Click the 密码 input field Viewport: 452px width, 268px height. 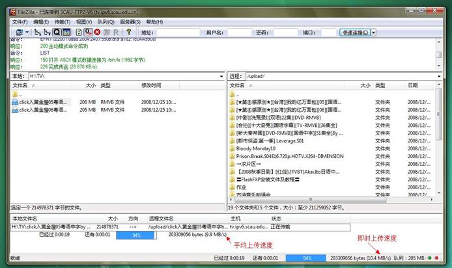285,33
